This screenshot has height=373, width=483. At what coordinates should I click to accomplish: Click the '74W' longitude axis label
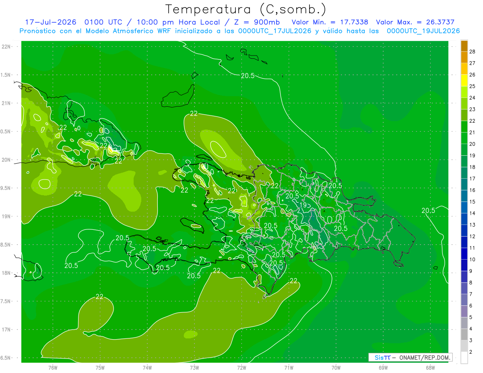click(147, 367)
